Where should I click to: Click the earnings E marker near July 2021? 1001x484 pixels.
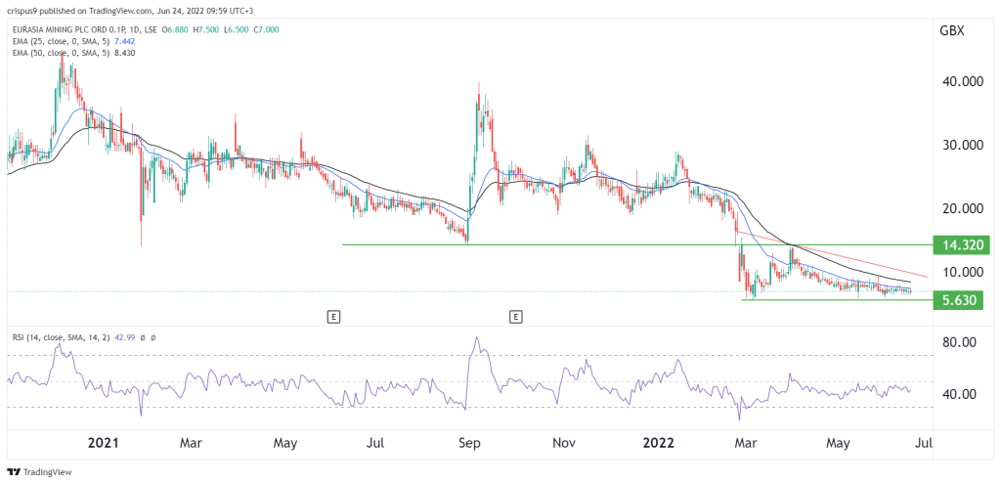point(333,316)
